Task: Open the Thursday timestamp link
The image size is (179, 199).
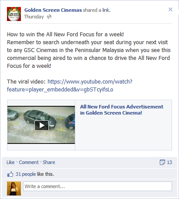Action: [x=34, y=17]
